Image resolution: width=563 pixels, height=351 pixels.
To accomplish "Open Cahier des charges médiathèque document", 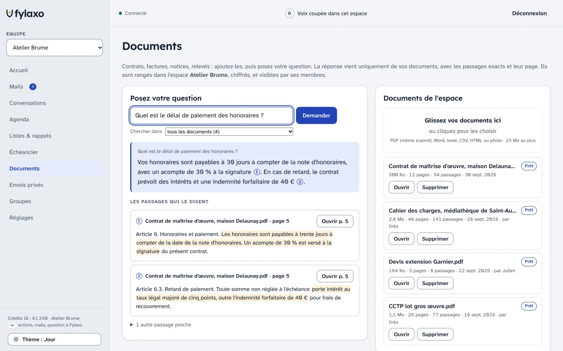I will [x=401, y=239].
